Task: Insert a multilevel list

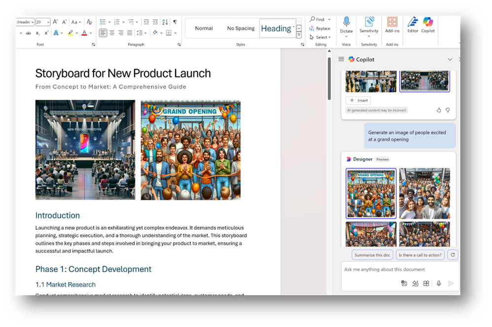Action: click(x=131, y=22)
